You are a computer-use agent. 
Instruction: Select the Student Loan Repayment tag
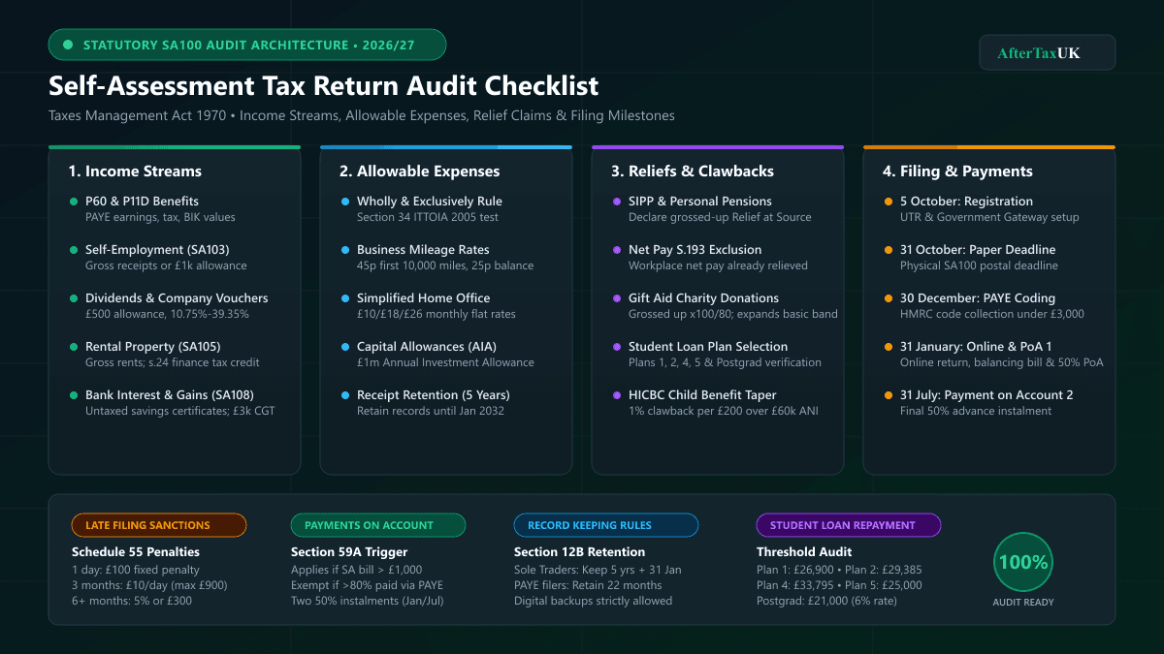pyautogui.click(x=849, y=525)
